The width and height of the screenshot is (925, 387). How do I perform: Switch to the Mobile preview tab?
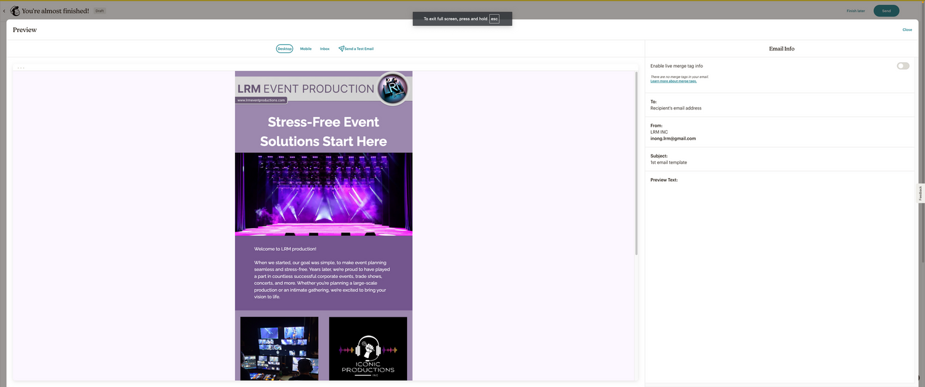pyautogui.click(x=306, y=49)
